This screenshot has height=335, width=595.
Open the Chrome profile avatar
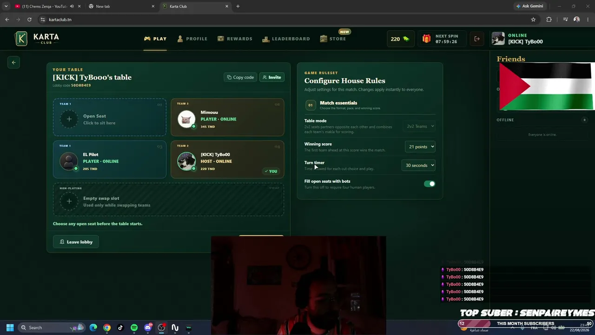(576, 20)
